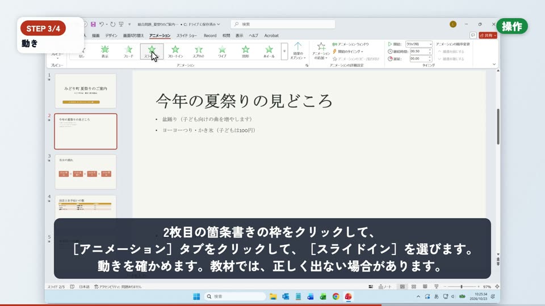Apply the 図形 shape animation effect

click(245, 52)
